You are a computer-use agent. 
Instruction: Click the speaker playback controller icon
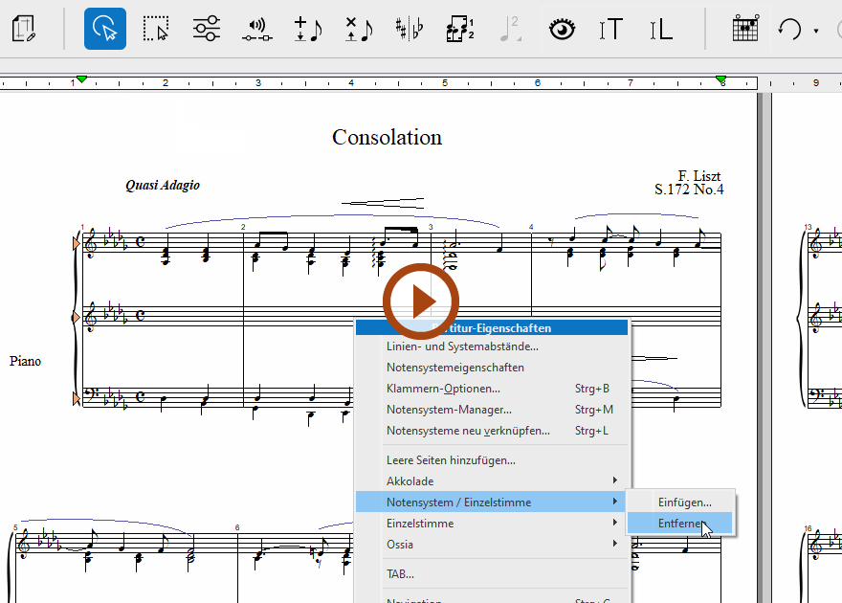tap(256, 29)
